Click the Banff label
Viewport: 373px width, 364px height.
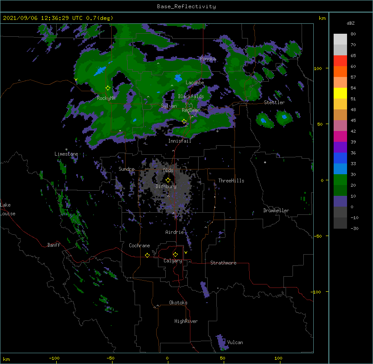(x=54, y=245)
